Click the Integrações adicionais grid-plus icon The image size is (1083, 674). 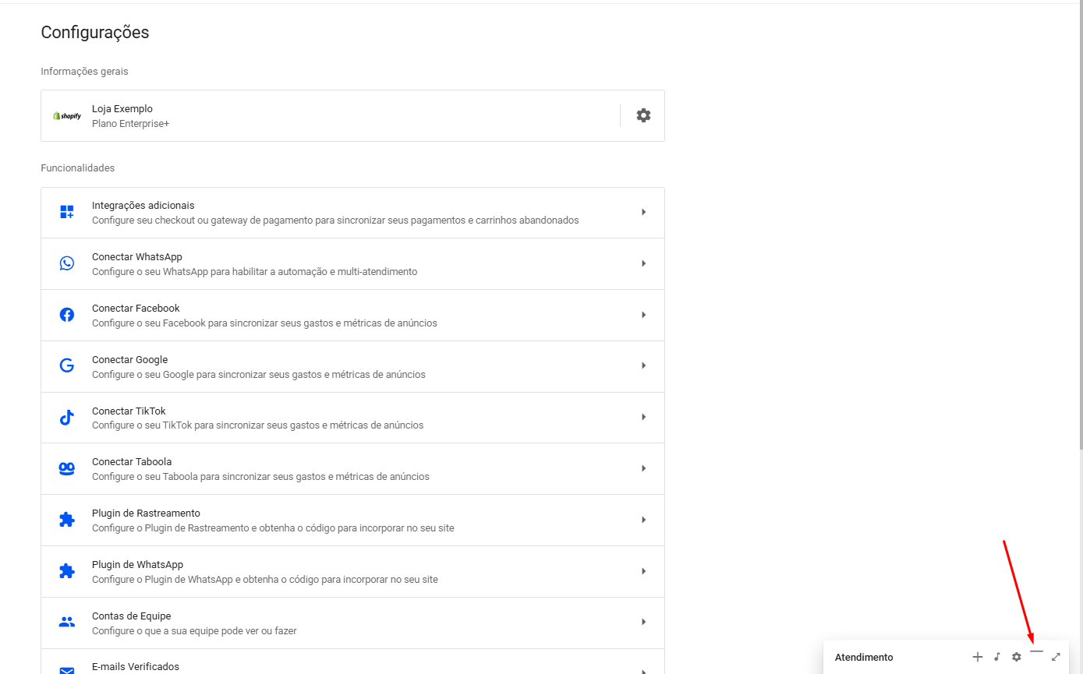(67, 212)
